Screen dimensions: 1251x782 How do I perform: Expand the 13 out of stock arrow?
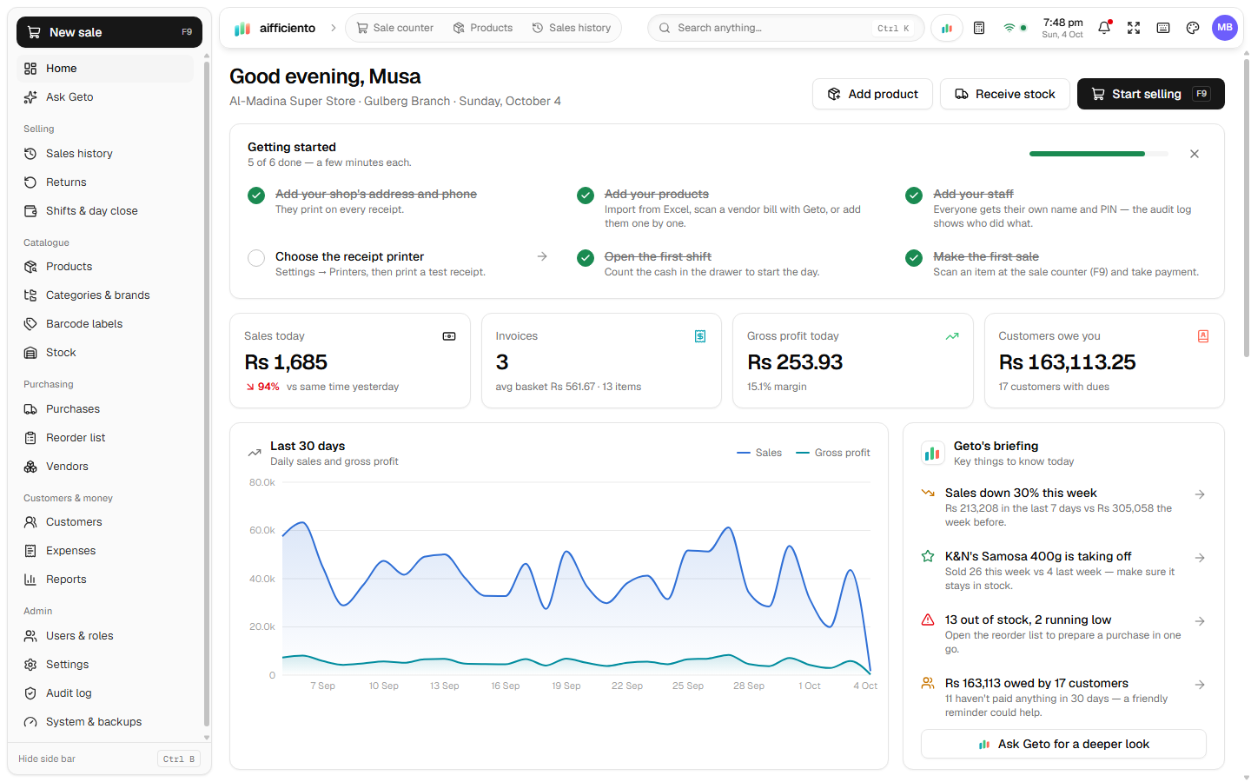[x=1200, y=621]
